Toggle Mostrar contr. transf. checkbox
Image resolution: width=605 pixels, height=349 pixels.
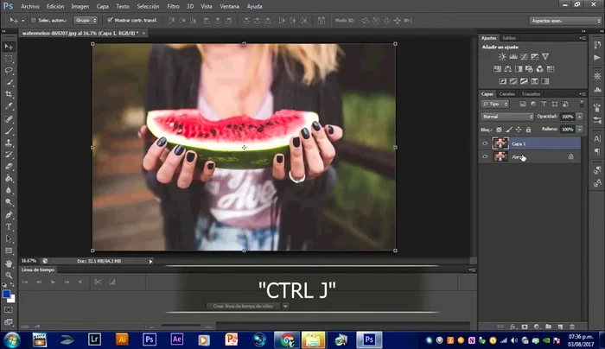coord(110,19)
